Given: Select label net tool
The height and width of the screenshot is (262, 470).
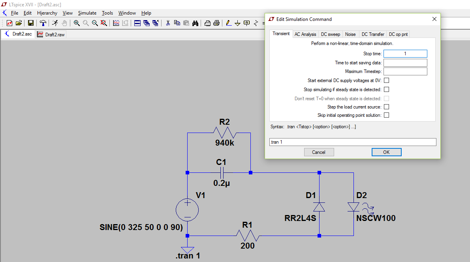Looking at the screenshot, I should coord(247,23).
